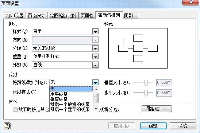Choose 水平线条 from the list
200x133 pixels.
pyautogui.click(x=71, y=94)
